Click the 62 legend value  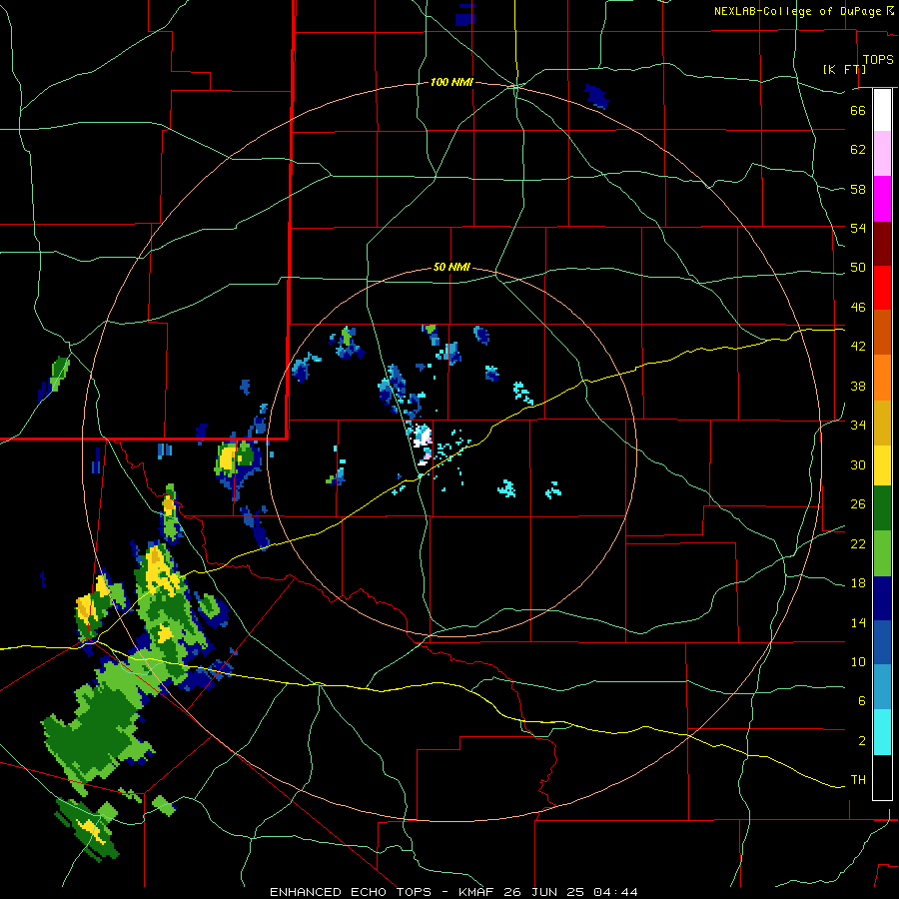(x=858, y=150)
